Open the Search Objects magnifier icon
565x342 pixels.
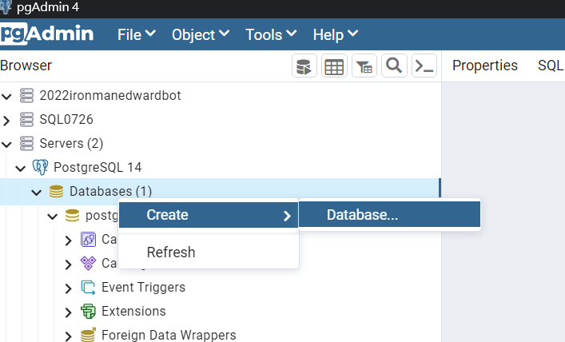point(394,66)
